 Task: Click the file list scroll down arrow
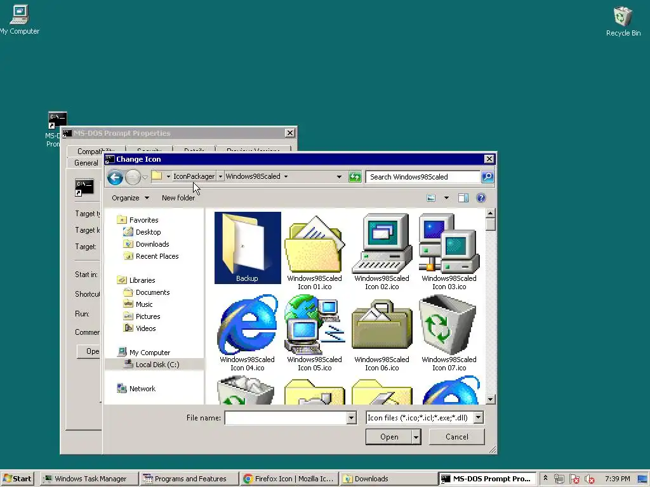point(491,399)
